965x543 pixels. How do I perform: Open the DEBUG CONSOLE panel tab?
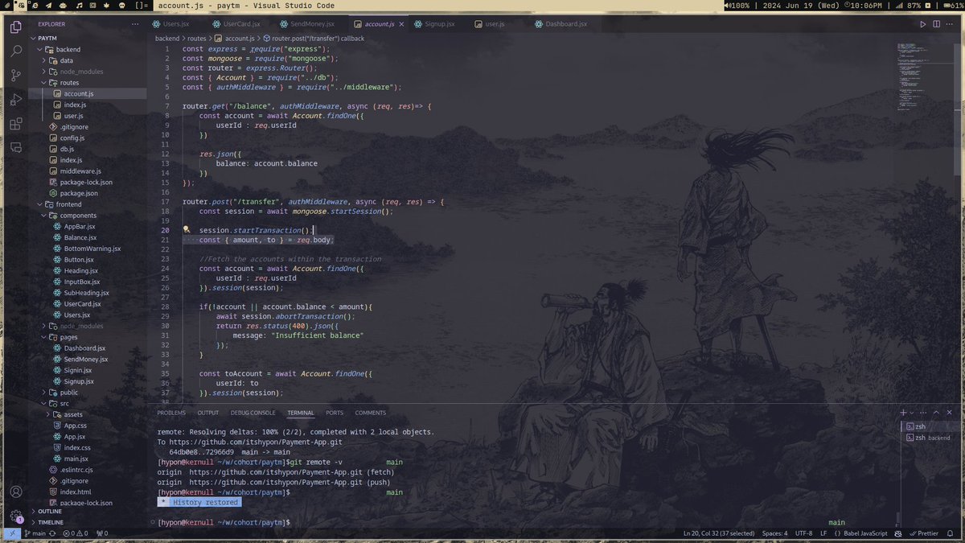click(253, 413)
